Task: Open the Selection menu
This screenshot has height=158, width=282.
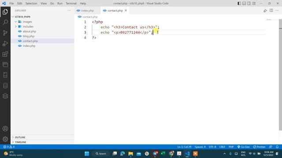Action: pyautogui.click(x=31, y=3)
